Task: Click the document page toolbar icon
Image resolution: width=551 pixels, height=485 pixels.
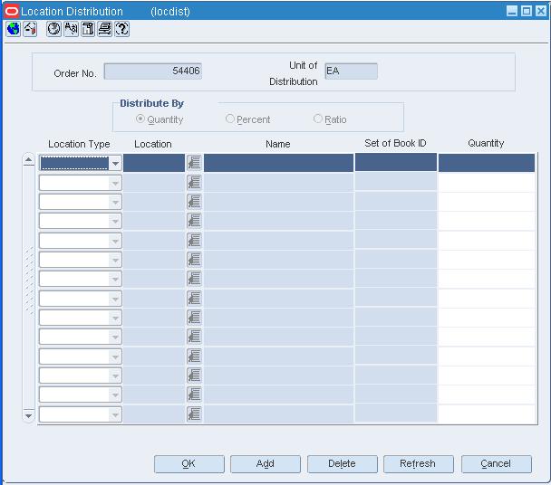Action: coord(88,29)
